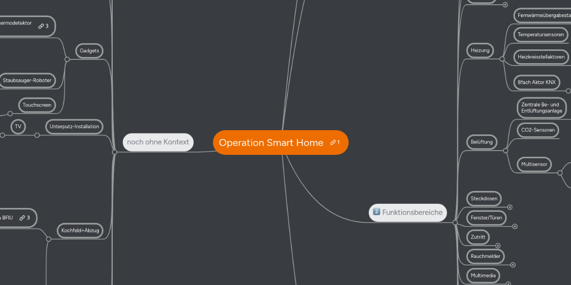The width and height of the screenshot is (571, 285).
Task: Click the numbered badge beside Funktionsbereiche
Action: (377, 212)
